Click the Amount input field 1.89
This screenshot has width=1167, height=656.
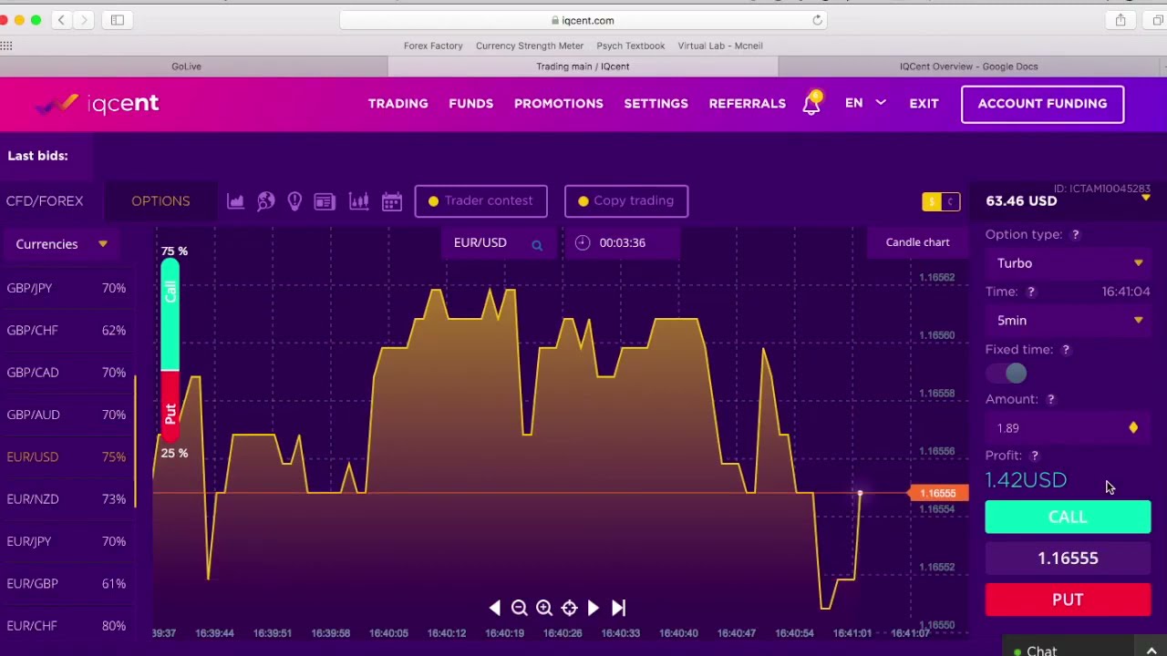(x=1058, y=428)
